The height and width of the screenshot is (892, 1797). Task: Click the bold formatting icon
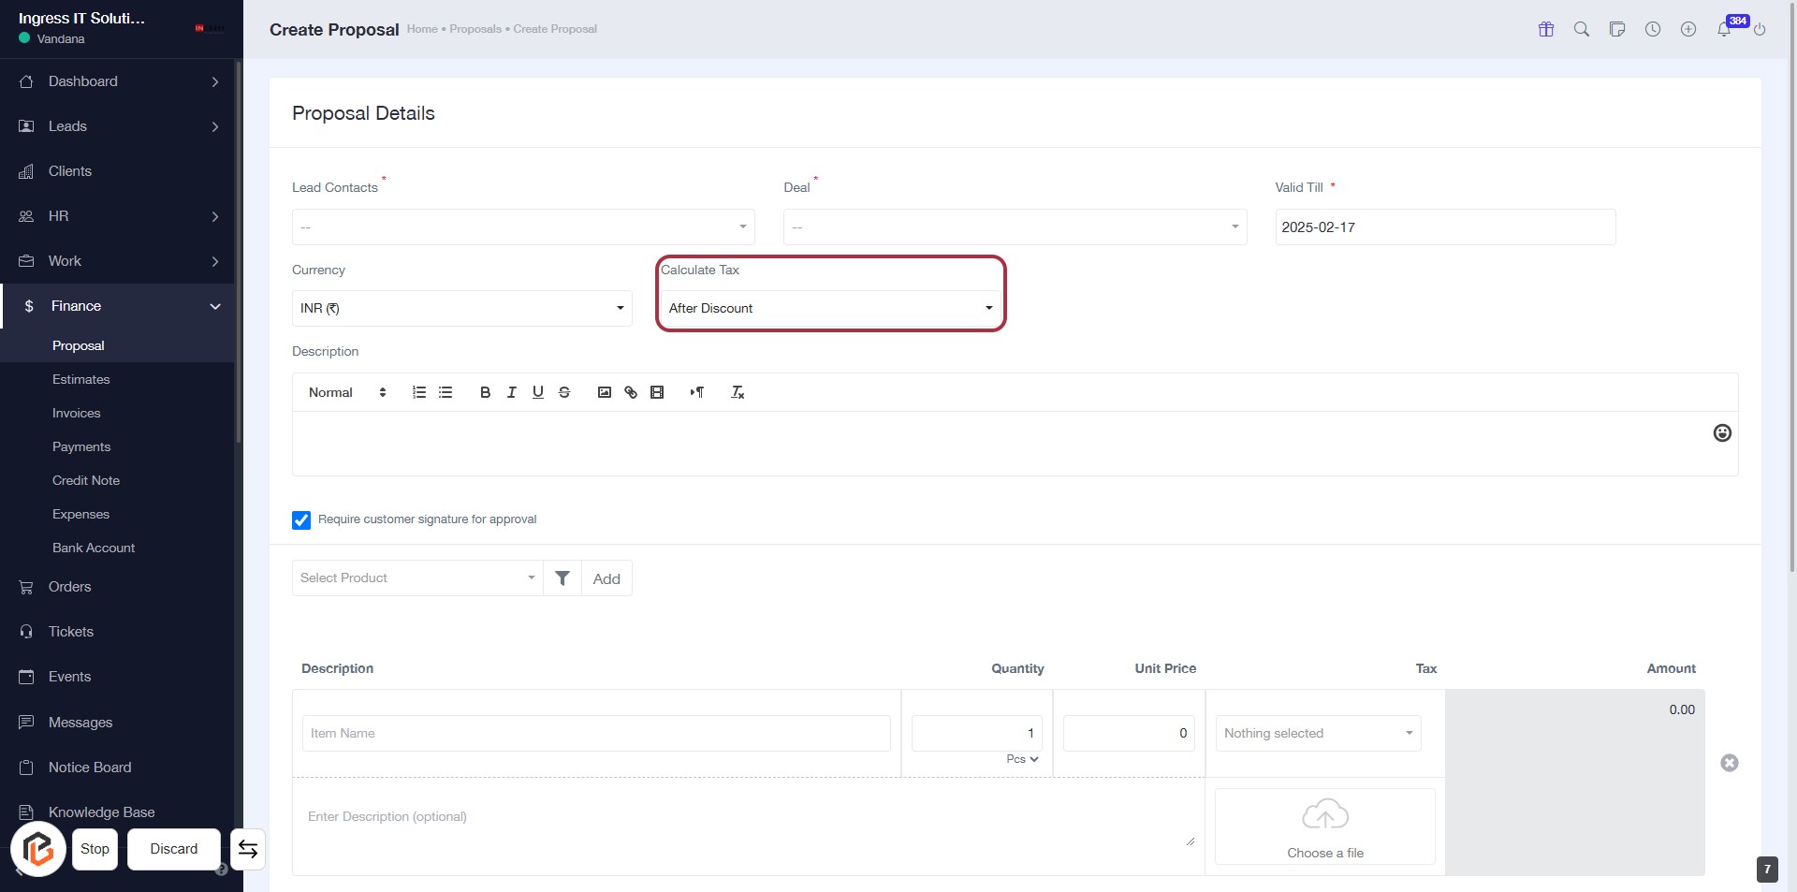click(x=485, y=392)
